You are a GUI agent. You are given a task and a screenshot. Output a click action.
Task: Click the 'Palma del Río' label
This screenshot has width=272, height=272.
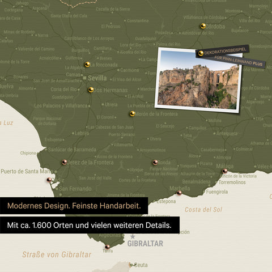(x=168, y=44)
